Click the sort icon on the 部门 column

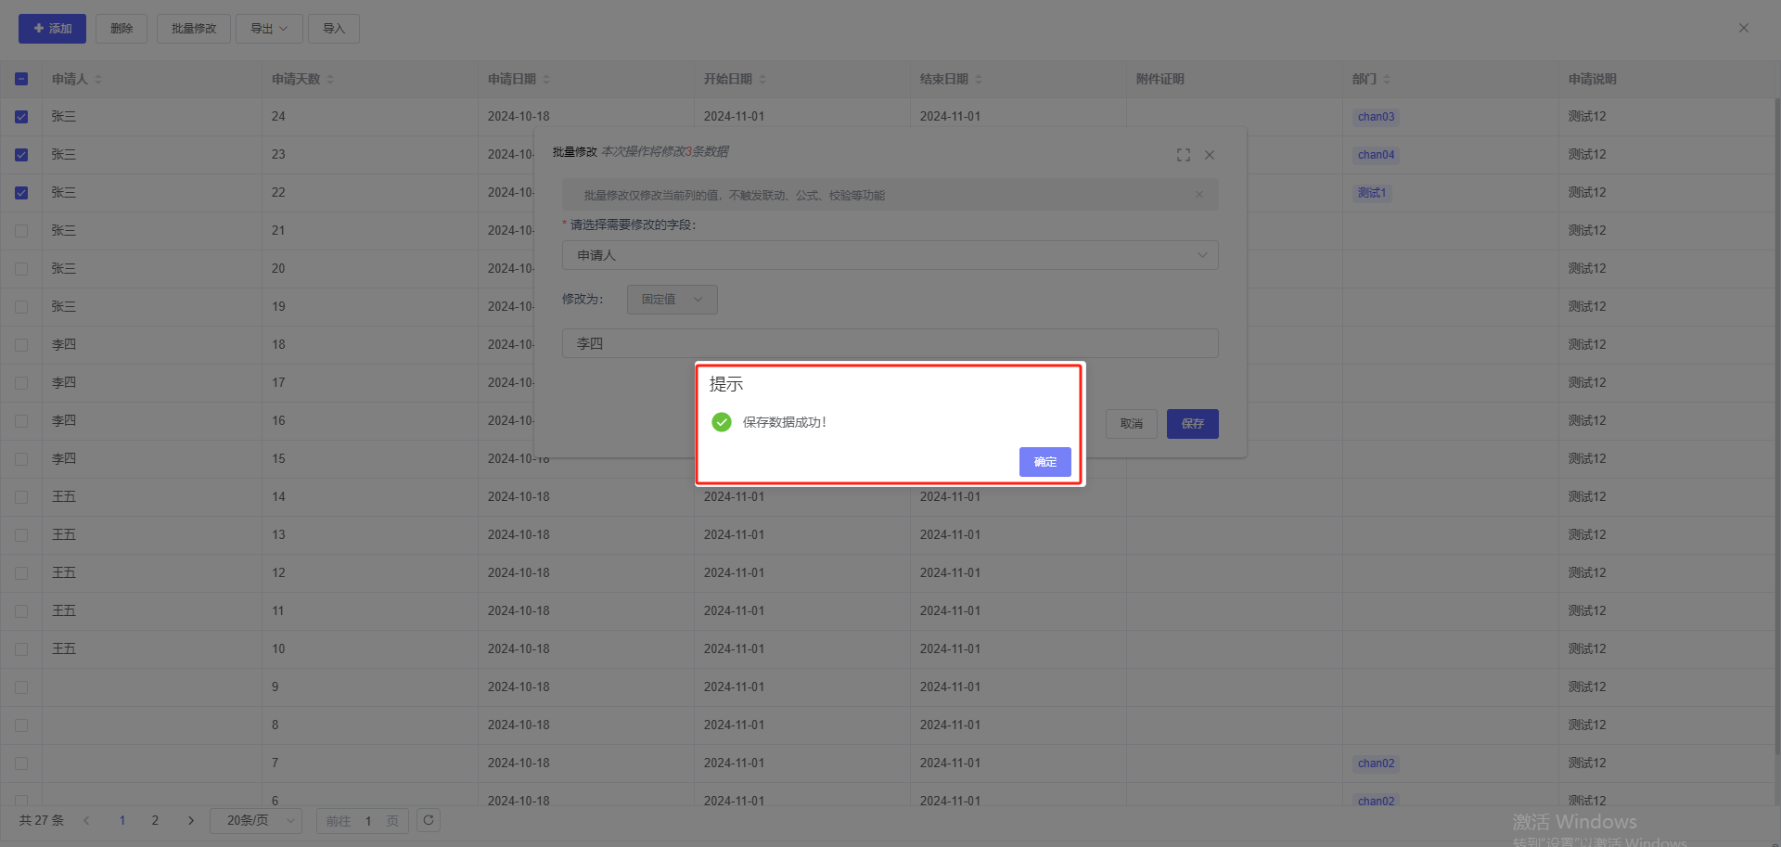(x=1387, y=80)
